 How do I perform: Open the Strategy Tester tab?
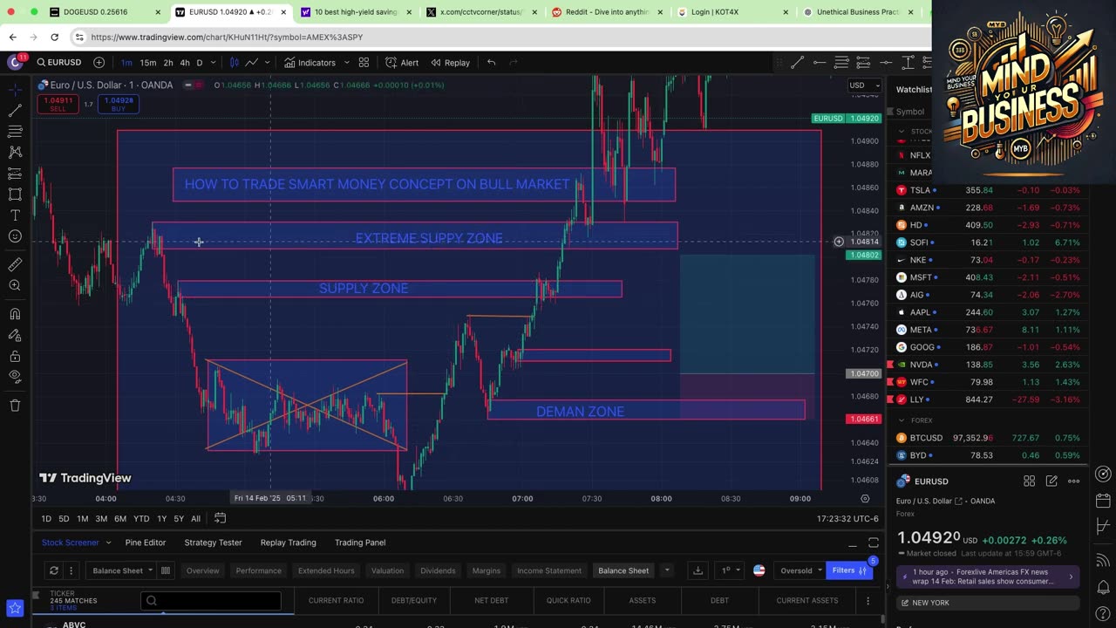[213, 543]
